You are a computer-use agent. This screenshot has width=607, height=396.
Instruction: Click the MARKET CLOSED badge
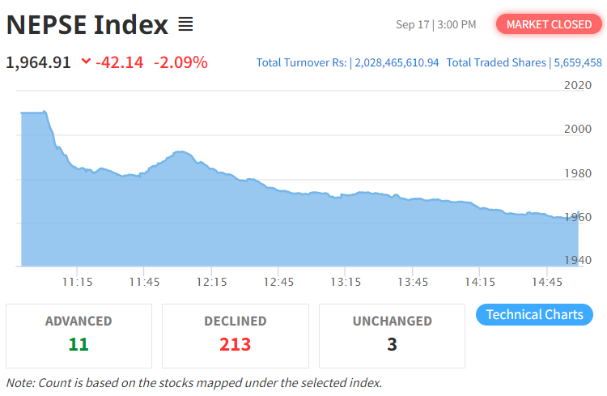pyautogui.click(x=548, y=24)
